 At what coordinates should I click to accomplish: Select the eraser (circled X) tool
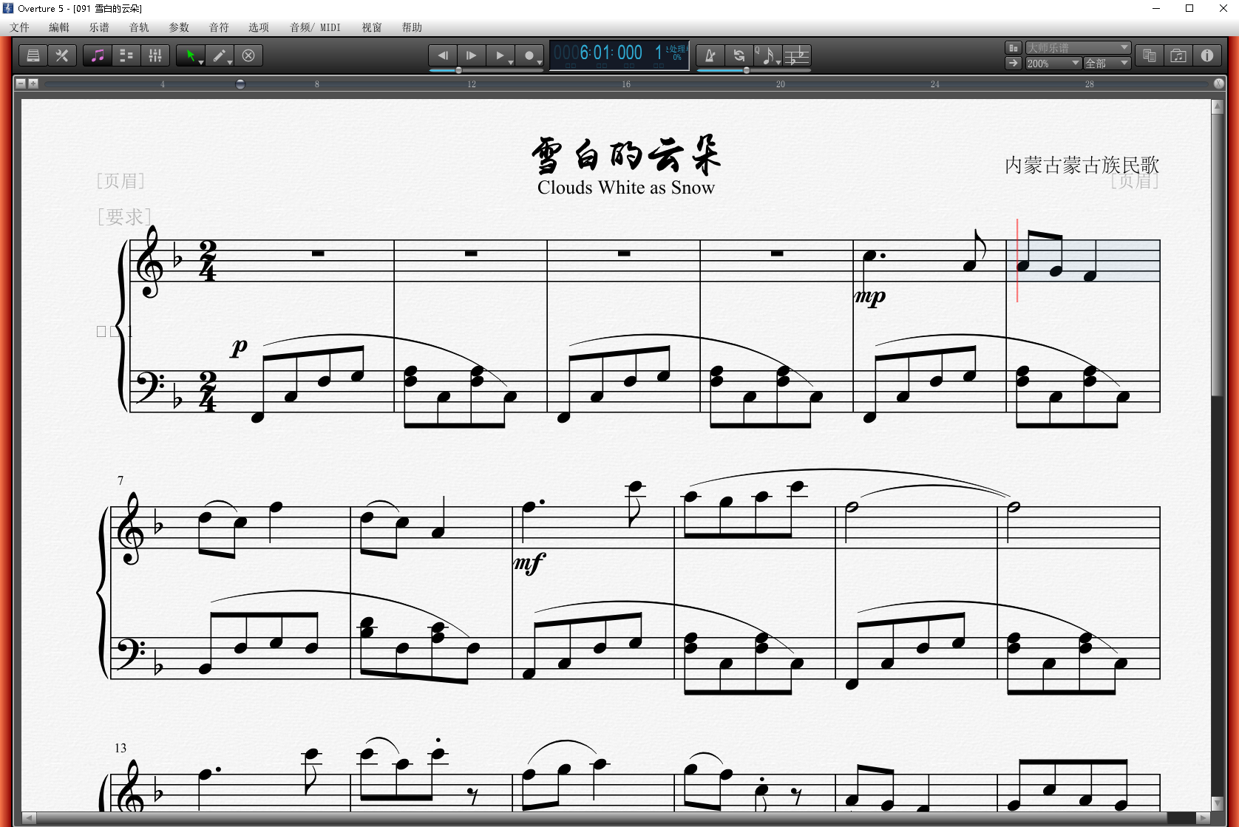[249, 55]
